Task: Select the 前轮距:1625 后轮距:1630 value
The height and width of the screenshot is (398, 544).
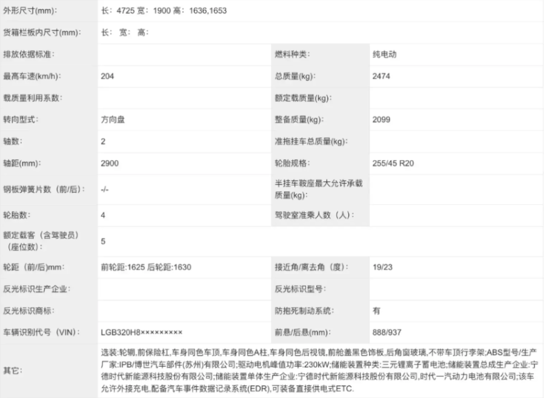Action: click(146, 268)
